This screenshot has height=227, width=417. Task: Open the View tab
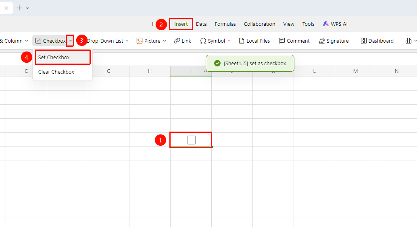click(288, 24)
